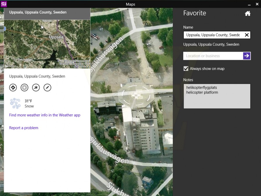This screenshot has width=261, height=196.
Task: Click the home icon in the Favorite panel
Action: click(248, 13)
